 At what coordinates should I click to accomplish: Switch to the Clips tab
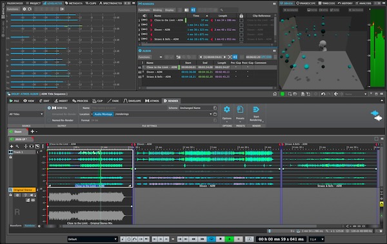(91, 3)
